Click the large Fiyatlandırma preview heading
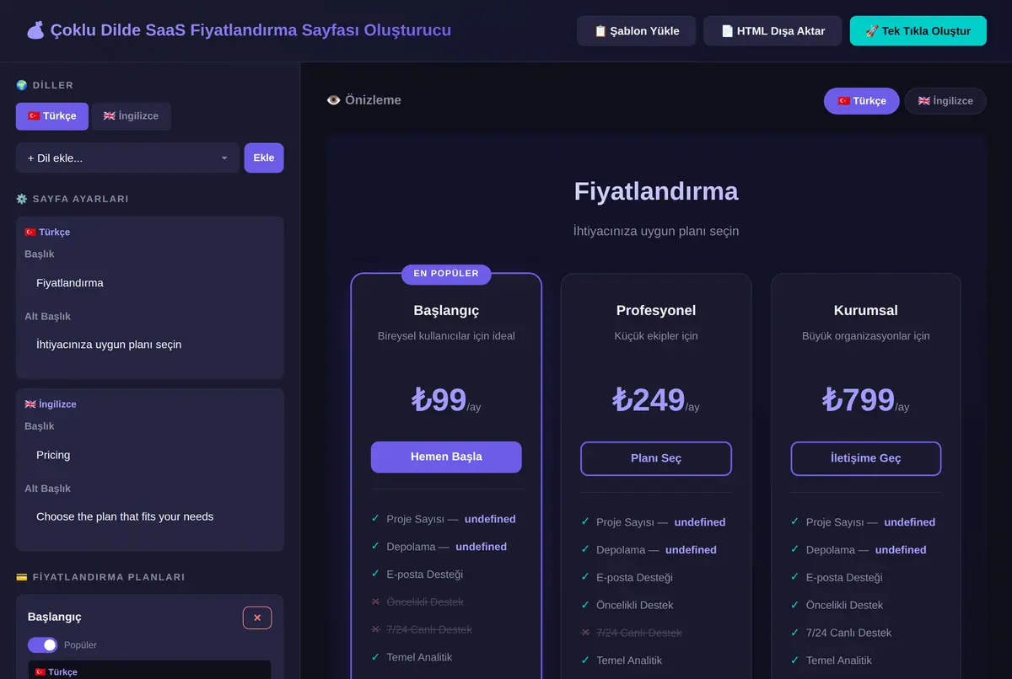Viewport: 1012px width, 679px height. (656, 191)
